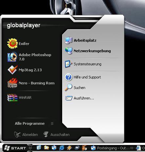Launch eMule donkey quick launch icon
Viewport: 145px width, 152px height.
(84, 148)
